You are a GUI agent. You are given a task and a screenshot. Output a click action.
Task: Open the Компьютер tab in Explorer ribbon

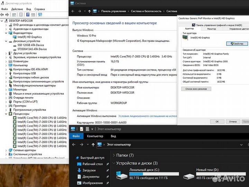(95, 136)
